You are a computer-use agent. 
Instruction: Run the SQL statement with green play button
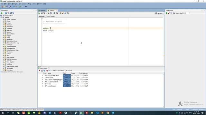39,13
